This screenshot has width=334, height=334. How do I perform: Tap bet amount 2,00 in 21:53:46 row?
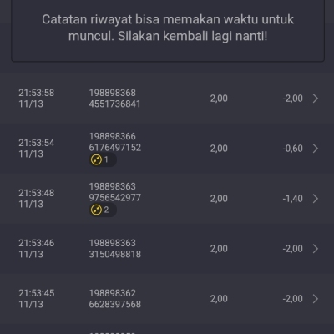[219, 249]
